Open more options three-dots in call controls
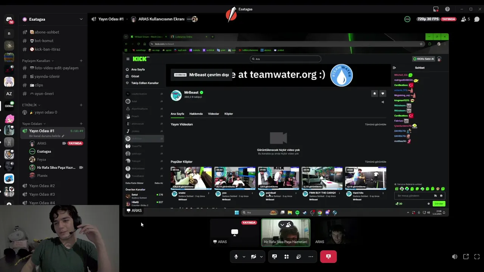This screenshot has width=484, height=272. click(311, 257)
